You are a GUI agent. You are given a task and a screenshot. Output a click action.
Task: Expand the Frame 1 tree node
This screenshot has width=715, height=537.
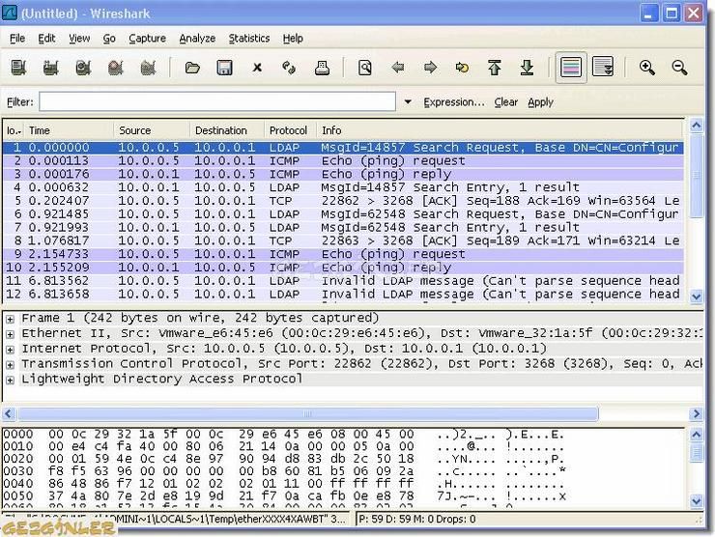(x=10, y=319)
